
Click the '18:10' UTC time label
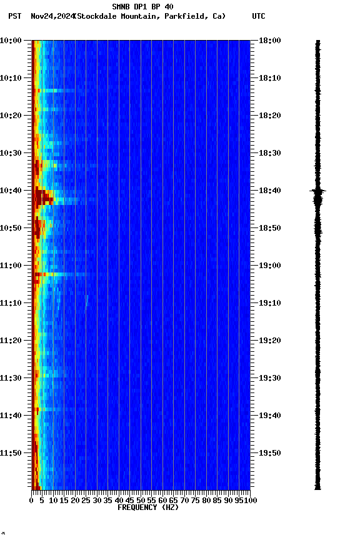click(270, 78)
